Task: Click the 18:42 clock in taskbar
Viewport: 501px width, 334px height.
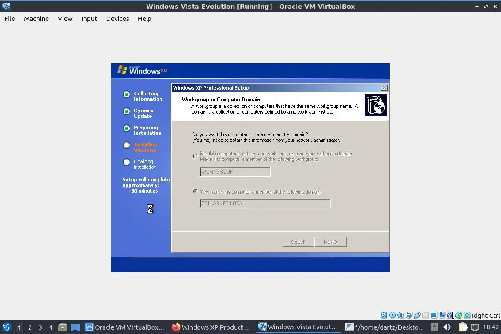Action: [491, 327]
